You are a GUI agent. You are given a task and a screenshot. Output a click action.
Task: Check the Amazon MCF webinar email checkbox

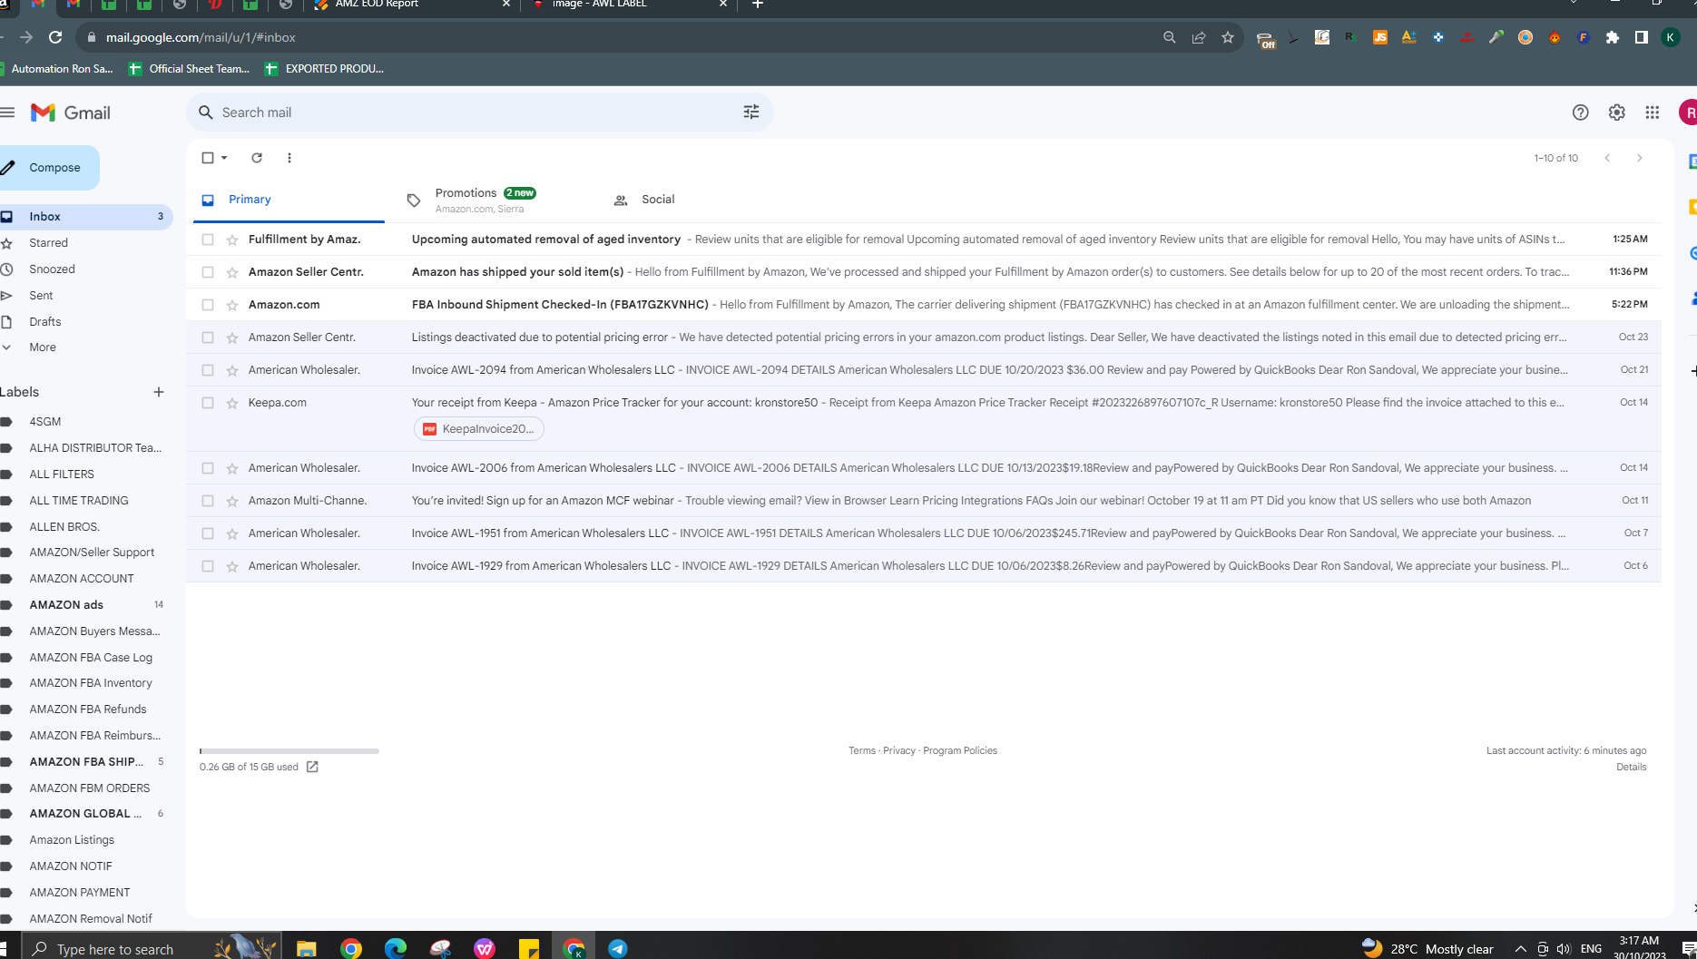pos(208,501)
